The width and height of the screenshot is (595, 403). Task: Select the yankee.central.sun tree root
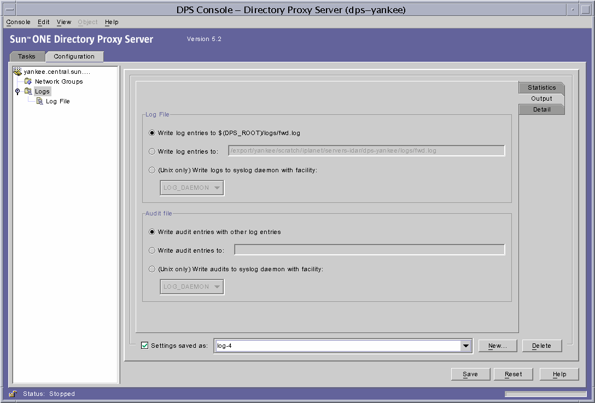(x=57, y=71)
